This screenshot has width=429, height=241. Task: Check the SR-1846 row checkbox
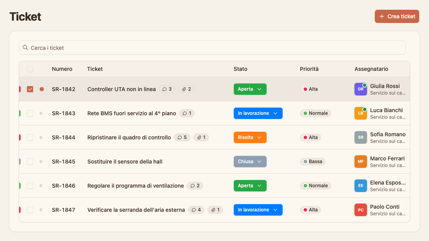[30, 186]
